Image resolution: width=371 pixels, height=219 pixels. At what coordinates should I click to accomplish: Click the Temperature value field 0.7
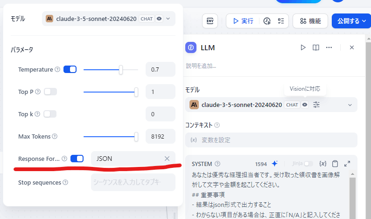click(x=161, y=69)
